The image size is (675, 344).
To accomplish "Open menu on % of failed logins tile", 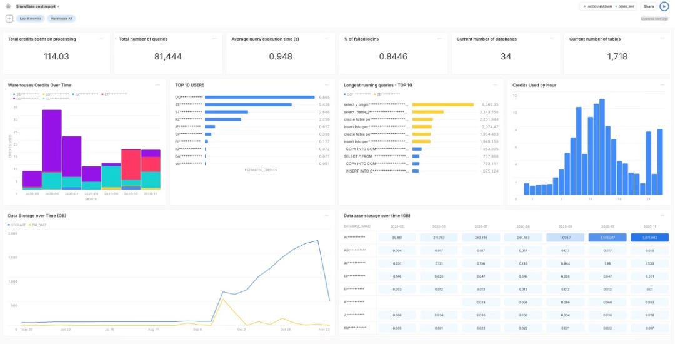I will coord(439,39).
